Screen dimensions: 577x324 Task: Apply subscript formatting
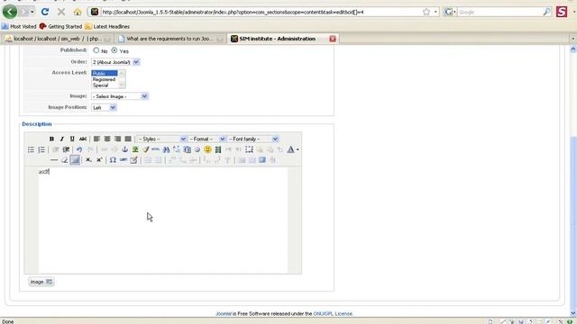(x=88, y=160)
